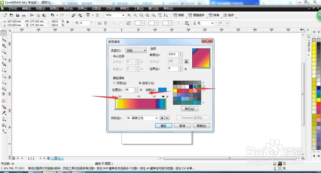The height and width of the screenshot is (173, 321).
Task: Open the 编辑 menu
Action: 27,8
